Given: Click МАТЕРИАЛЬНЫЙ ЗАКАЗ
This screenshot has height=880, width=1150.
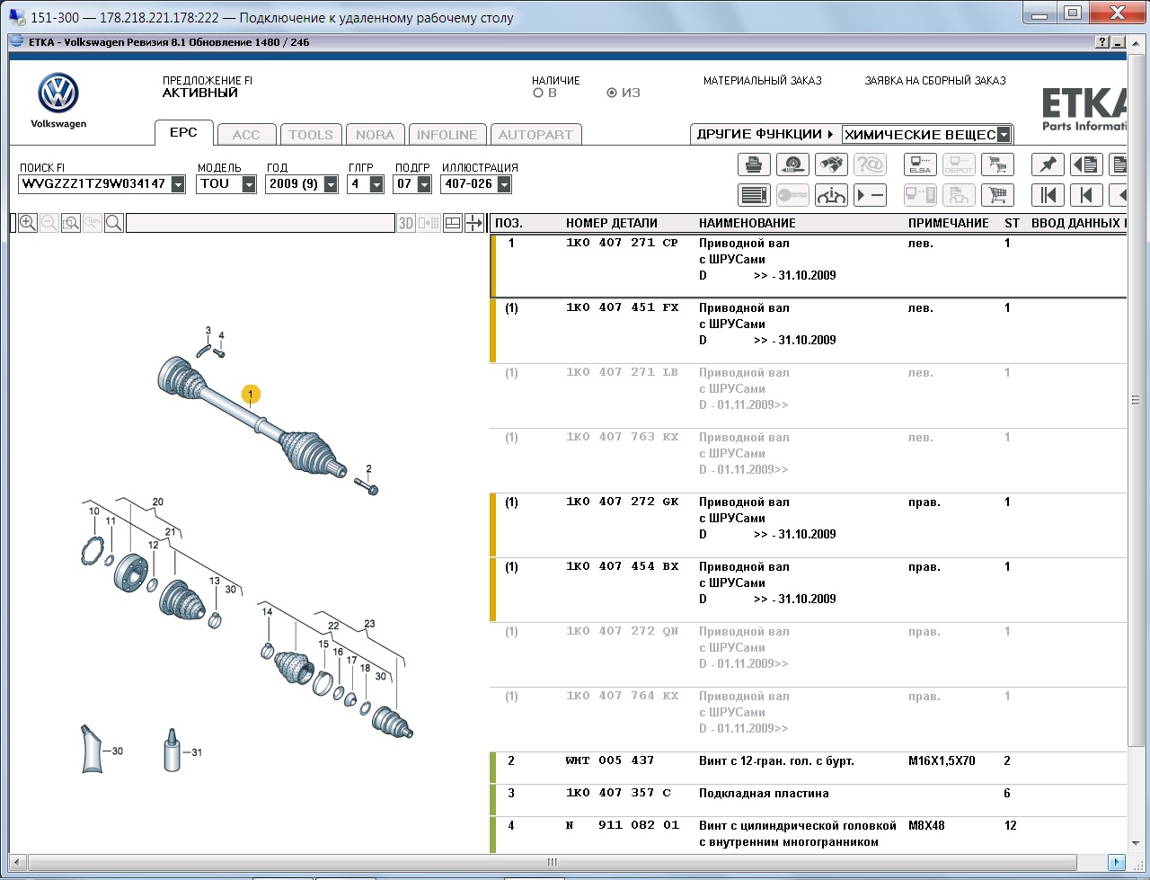Looking at the screenshot, I should (x=763, y=81).
